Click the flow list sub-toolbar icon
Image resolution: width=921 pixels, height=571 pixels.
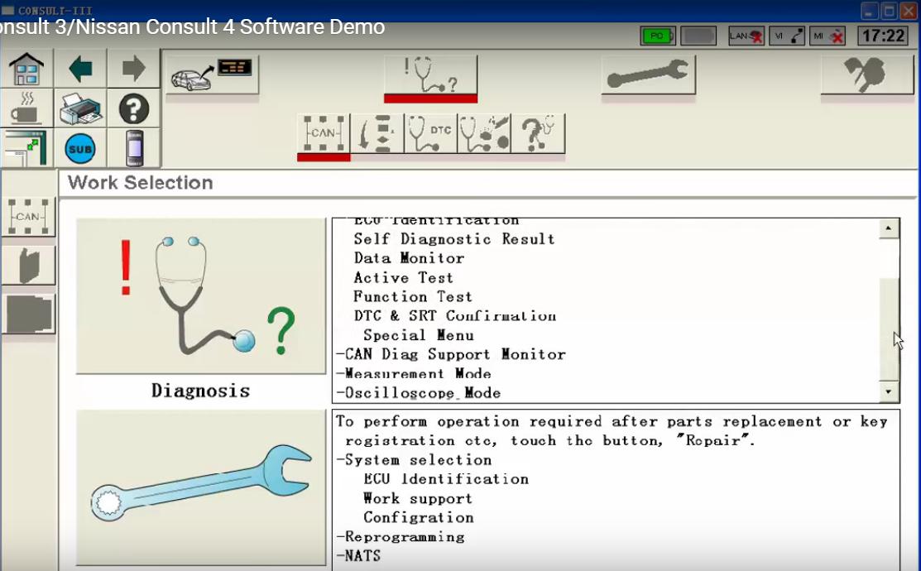pos(377,134)
